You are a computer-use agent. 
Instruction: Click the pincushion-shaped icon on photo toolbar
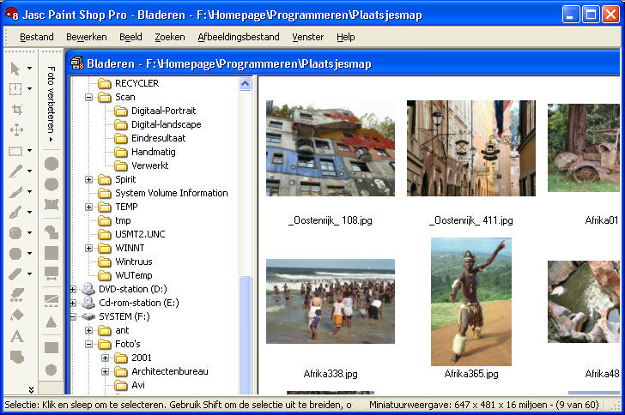coord(52,205)
